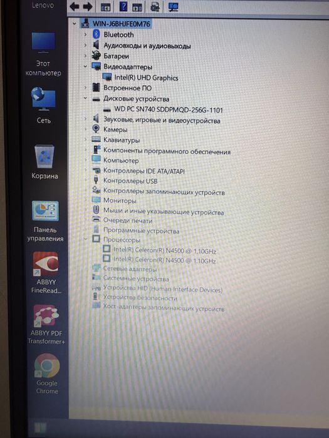Click the Очереди печати printer icon
This screenshot has width=329, height=438.
click(x=96, y=220)
